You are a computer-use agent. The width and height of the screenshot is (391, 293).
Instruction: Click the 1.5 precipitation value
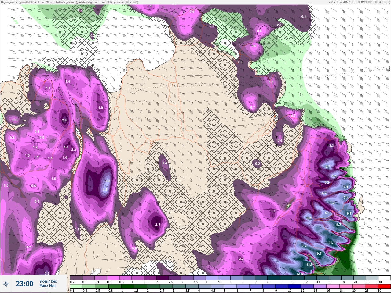pyautogui.click(x=27, y=155)
